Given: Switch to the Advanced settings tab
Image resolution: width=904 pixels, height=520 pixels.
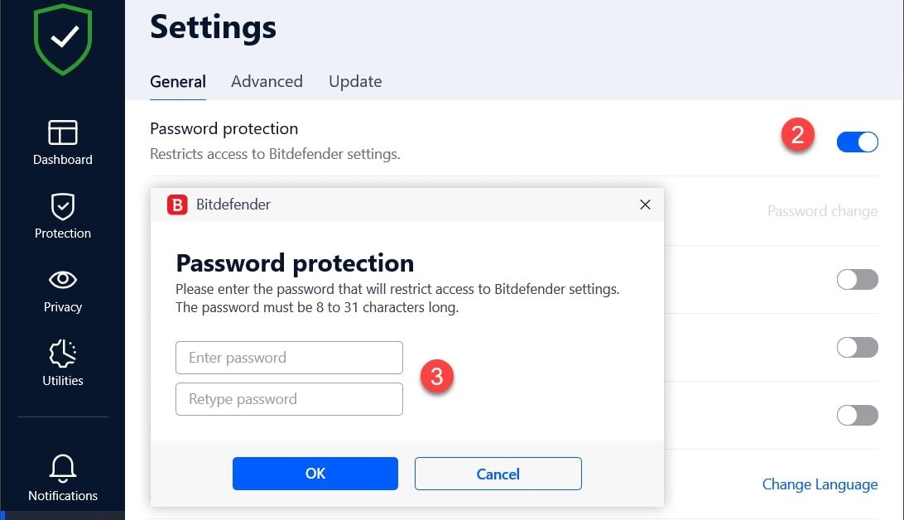Looking at the screenshot, I should pyautogui.click(x=267, y=81).
